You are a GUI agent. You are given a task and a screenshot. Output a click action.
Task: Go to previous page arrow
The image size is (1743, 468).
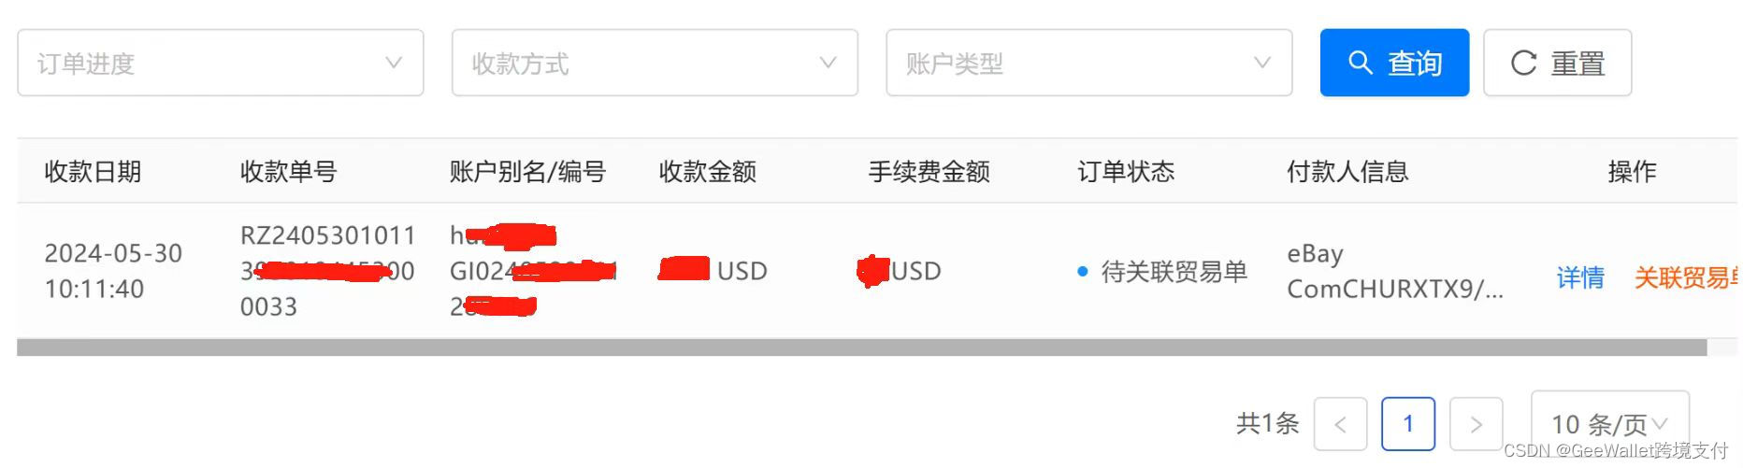pyautogui.click(x=1340, y=424)
